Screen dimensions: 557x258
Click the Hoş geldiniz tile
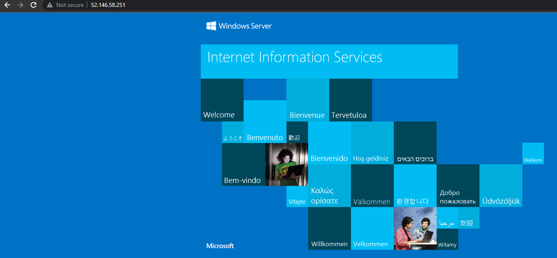point(372,143)
